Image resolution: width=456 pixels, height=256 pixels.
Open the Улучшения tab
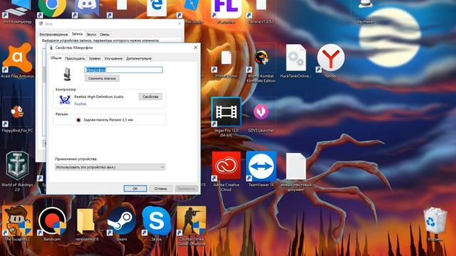(x=113, y=58)
